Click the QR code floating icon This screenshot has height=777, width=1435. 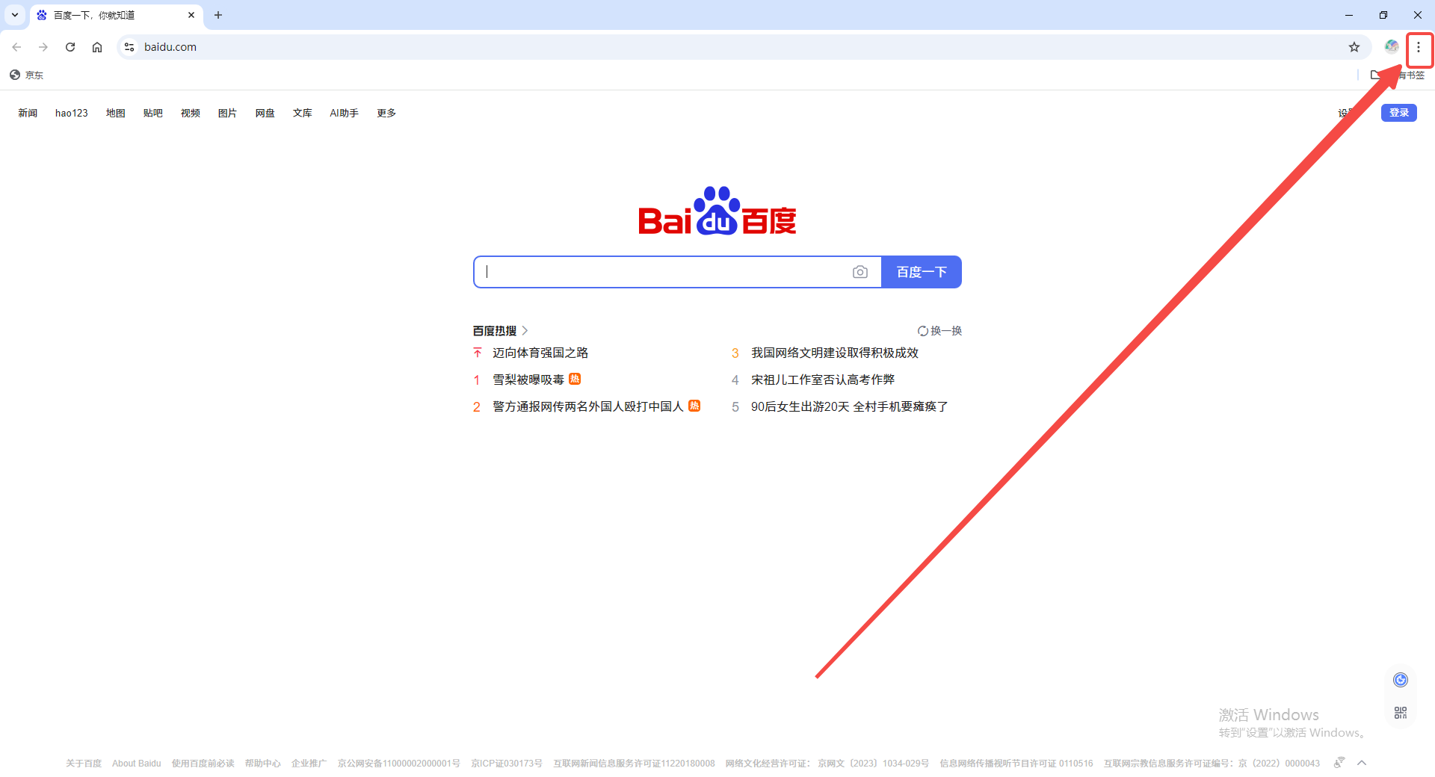(x=1401, y=713)
